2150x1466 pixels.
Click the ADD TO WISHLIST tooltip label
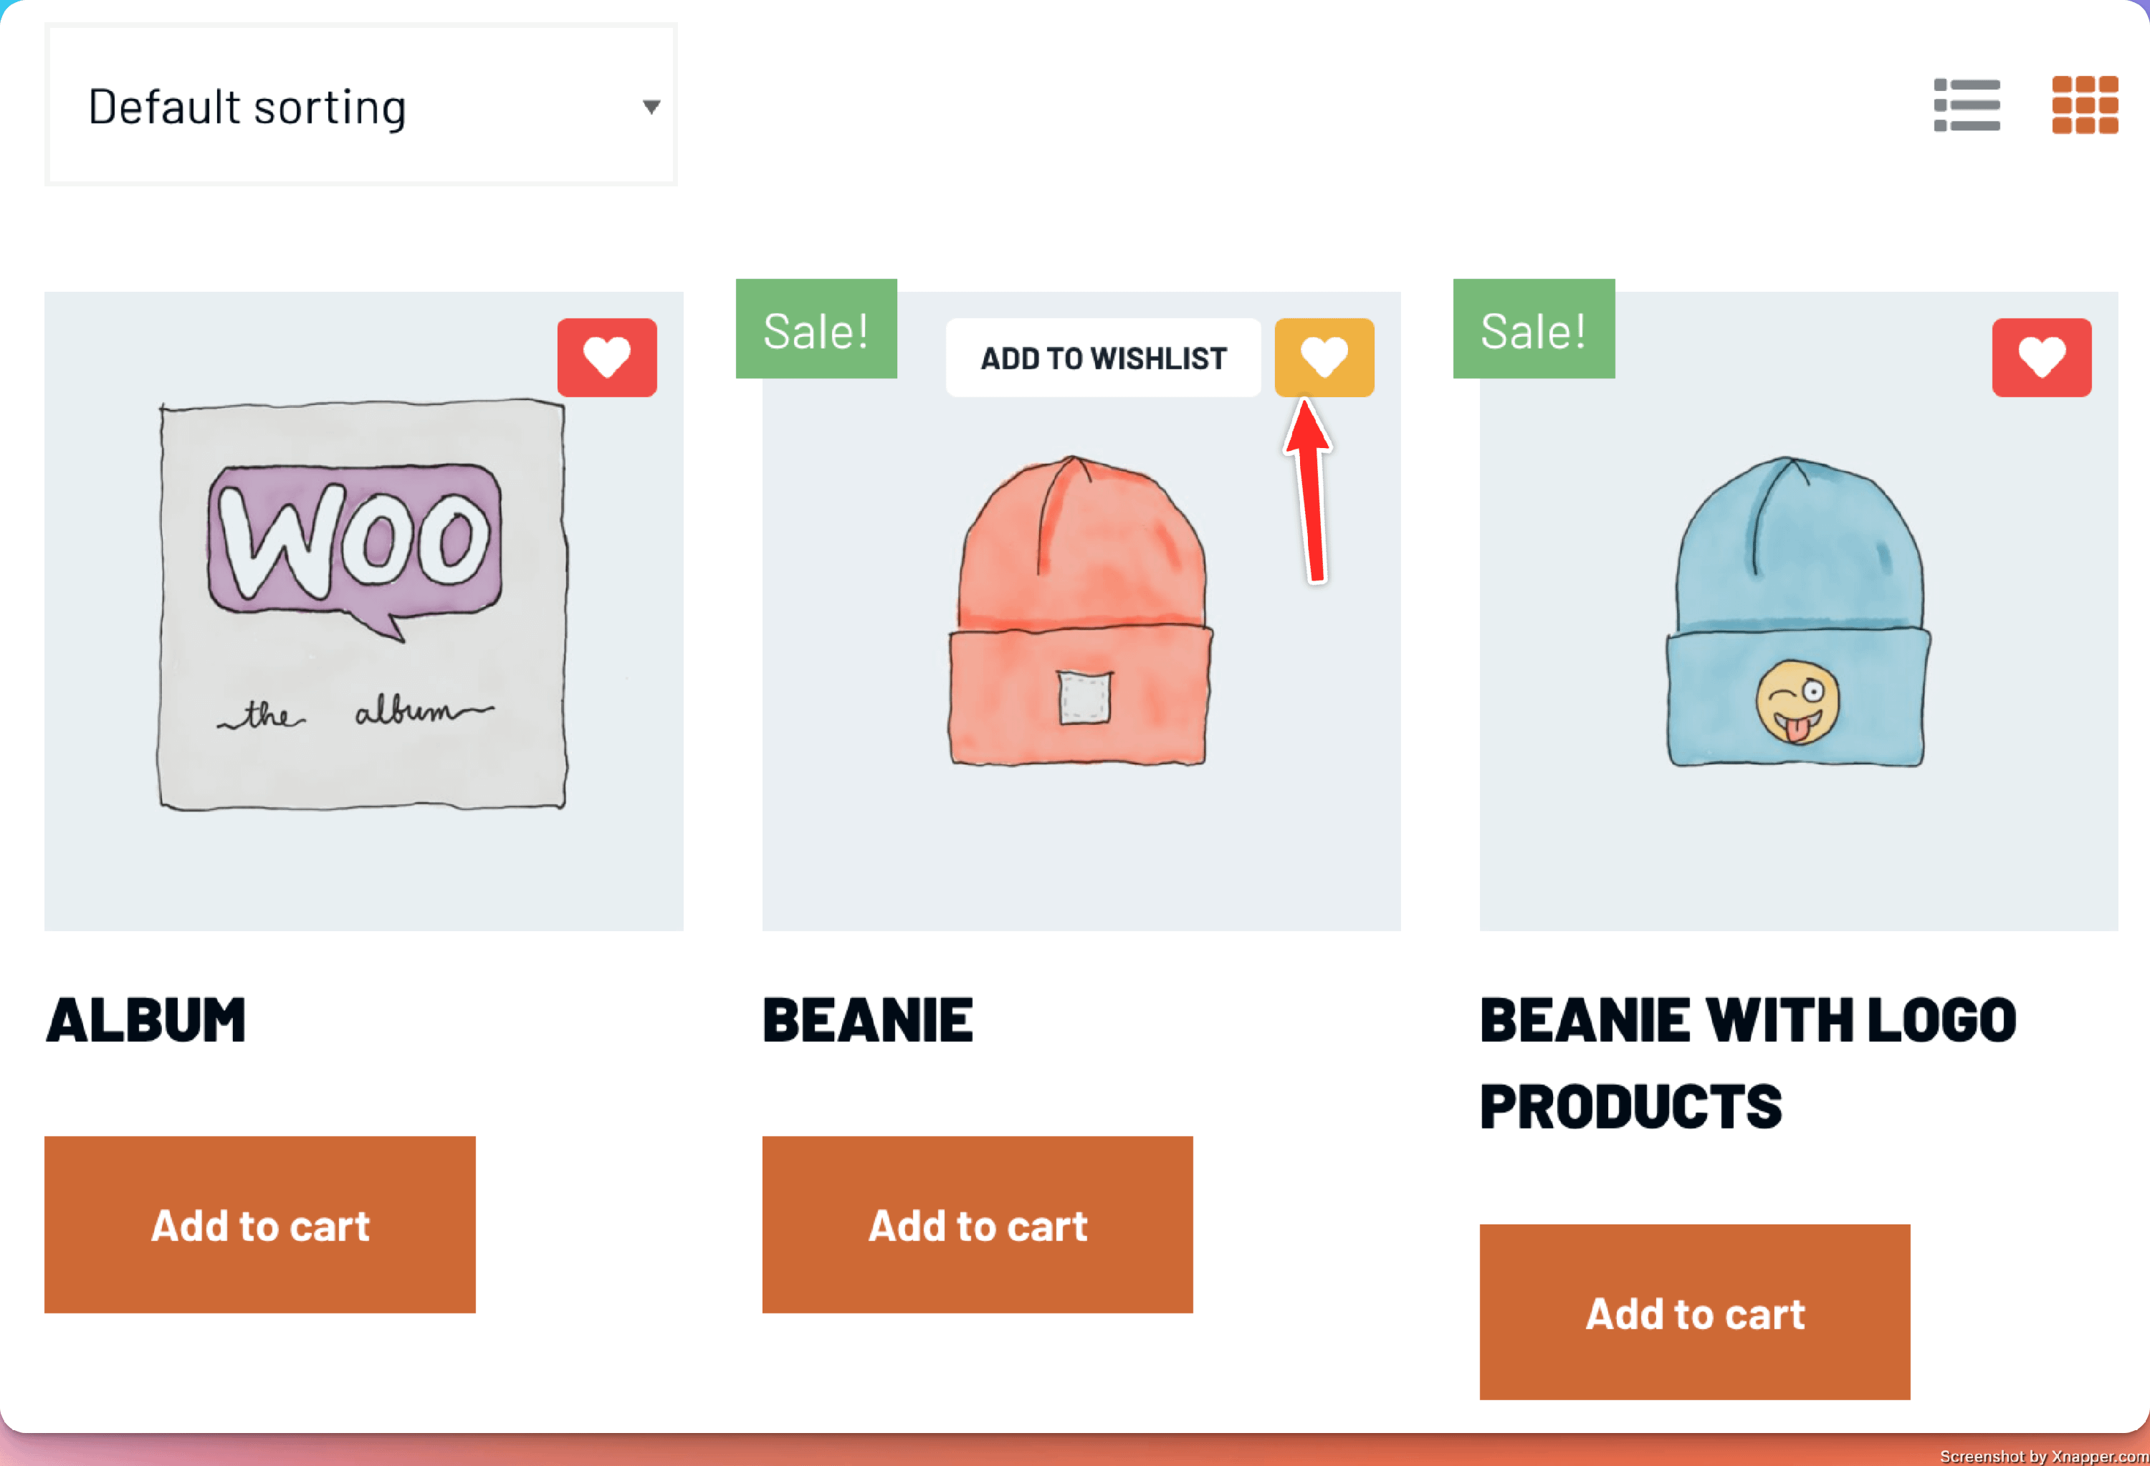[1103, 358]
